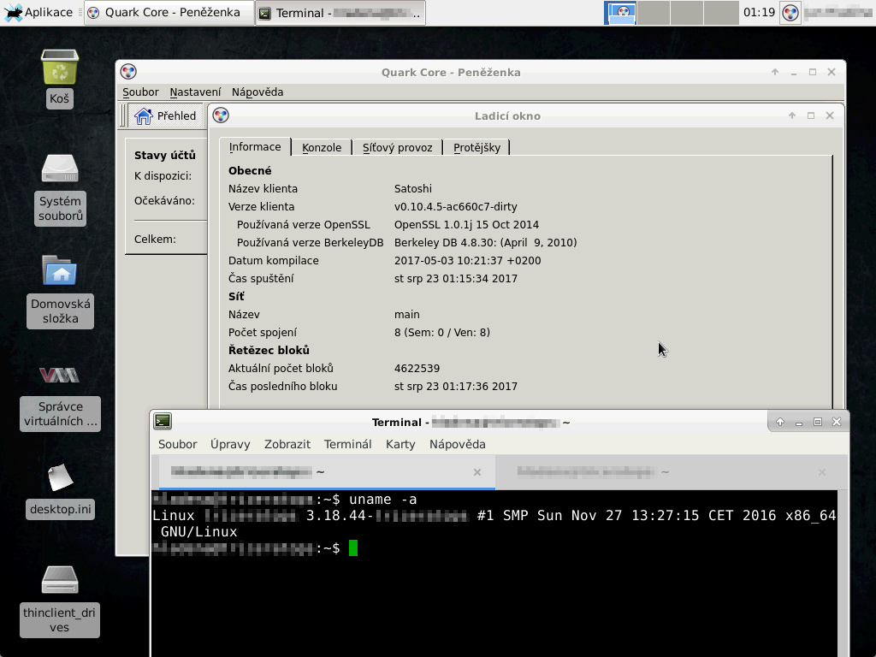876x657 pixels.
Task: Open Úpravy menu in Terminal
Action: coord(230,444)
